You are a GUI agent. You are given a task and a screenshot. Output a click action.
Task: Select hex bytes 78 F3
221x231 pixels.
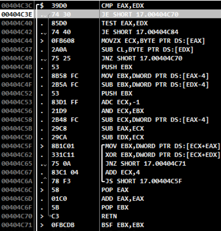pyautogui.click(x=61, y=181)
